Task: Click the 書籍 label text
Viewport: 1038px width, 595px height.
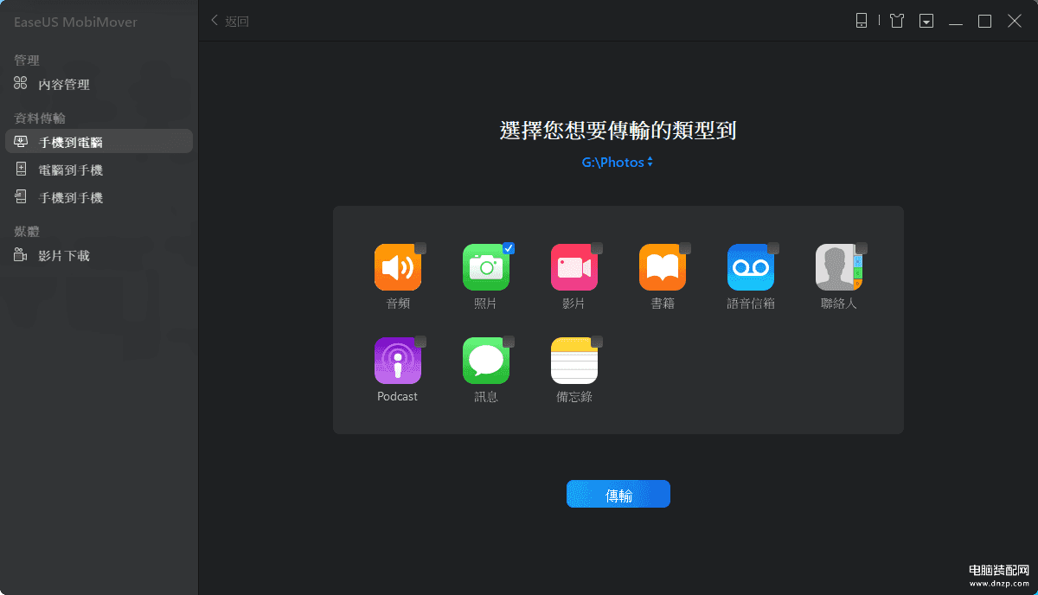Action: click(663, 304)
